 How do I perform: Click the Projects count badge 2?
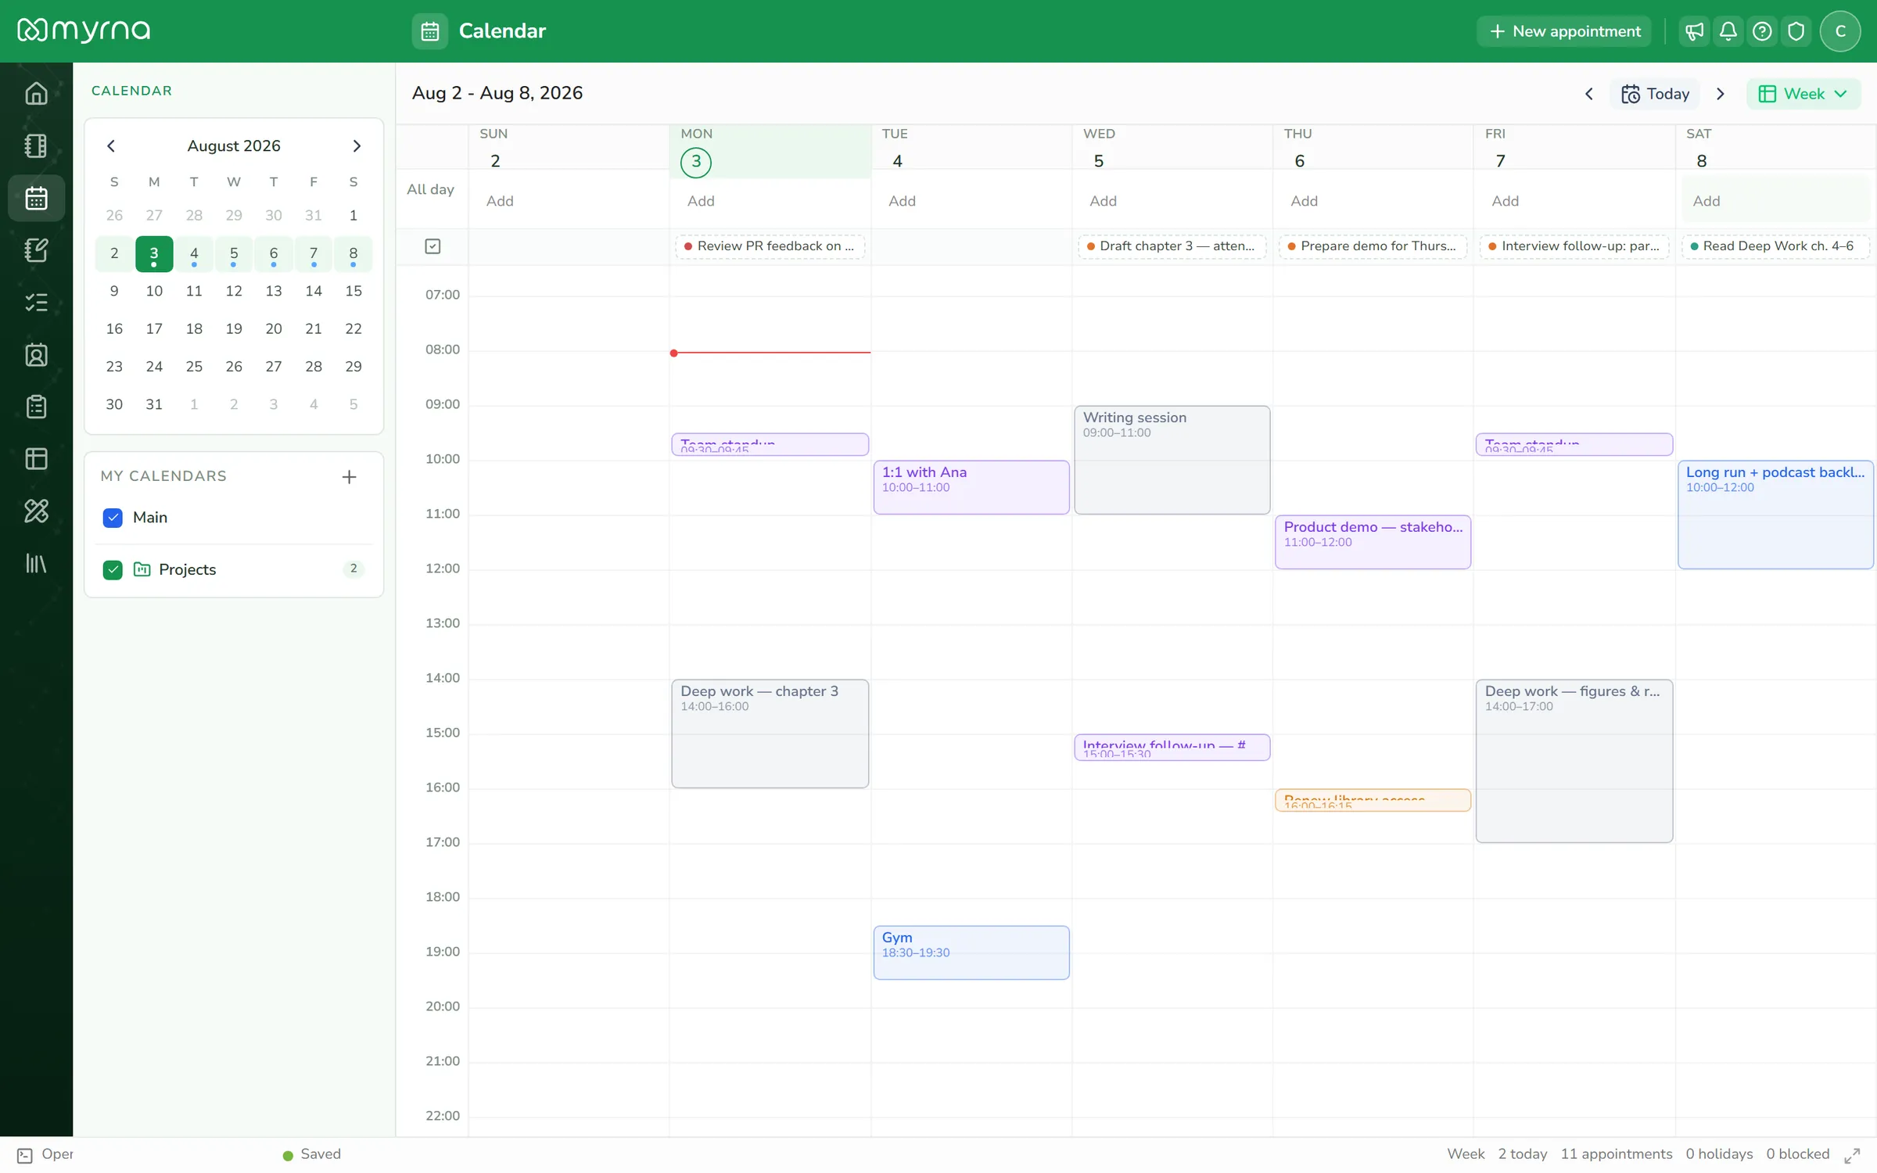354,569
